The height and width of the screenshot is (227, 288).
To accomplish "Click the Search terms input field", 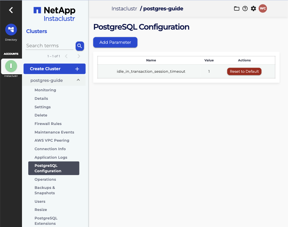I will [49, 46].
